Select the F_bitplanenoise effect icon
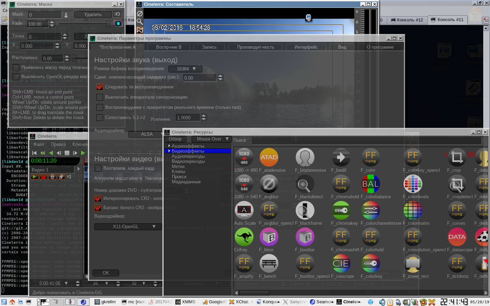 point(305,157)
